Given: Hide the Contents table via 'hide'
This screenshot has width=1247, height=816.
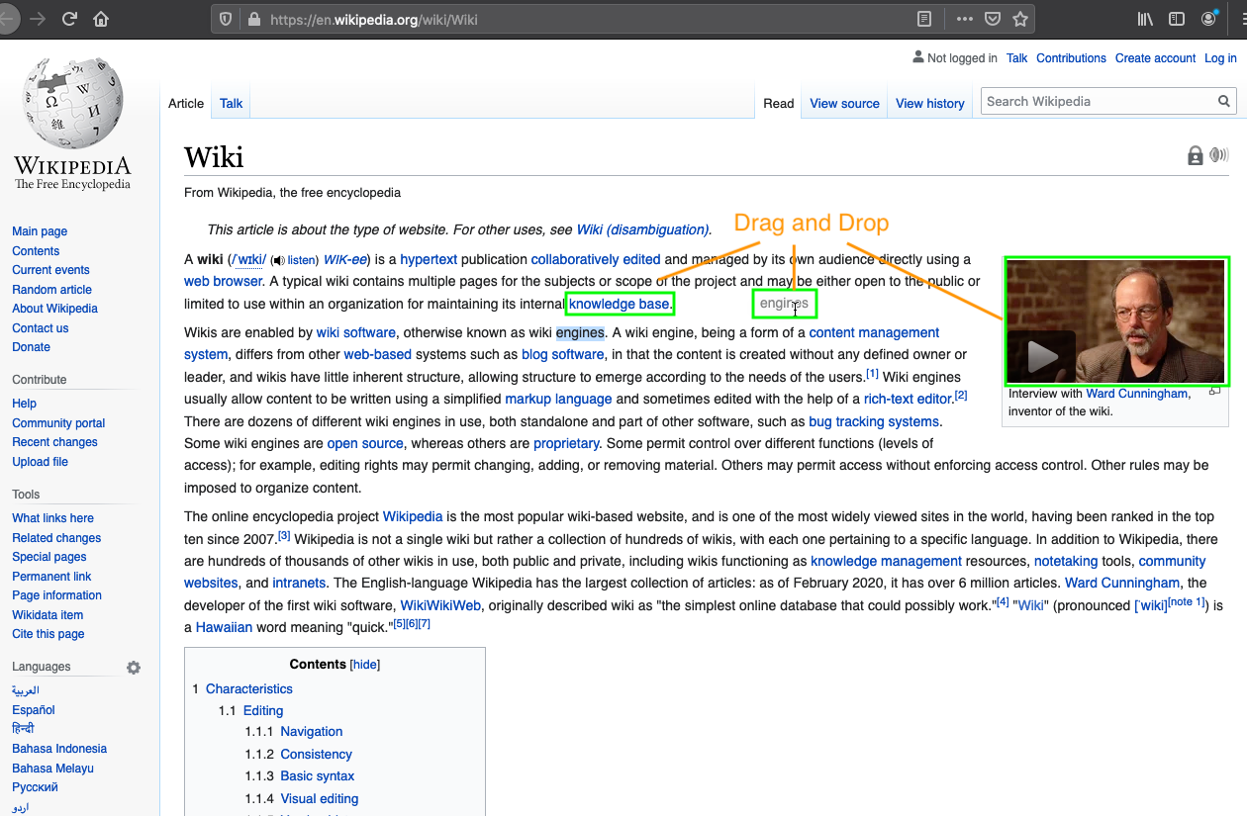Looking at the screenshot, I should [365, 665].
